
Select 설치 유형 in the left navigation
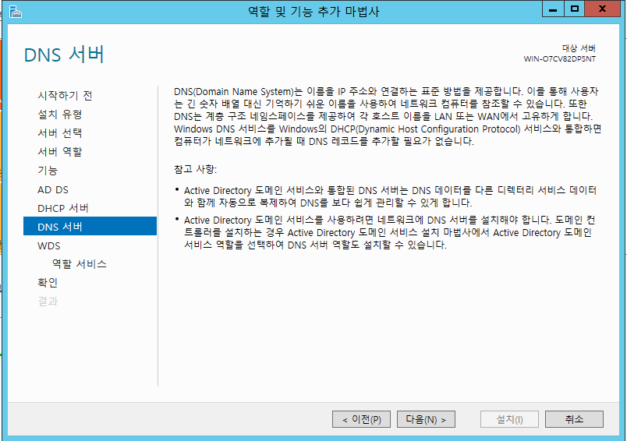59,115
